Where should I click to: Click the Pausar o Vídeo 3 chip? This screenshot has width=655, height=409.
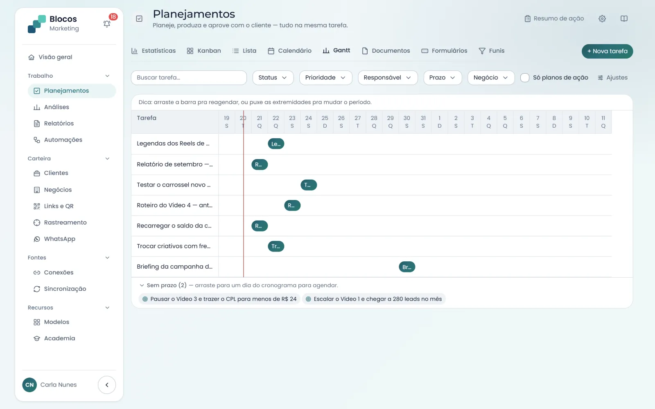tap(219, 299)
